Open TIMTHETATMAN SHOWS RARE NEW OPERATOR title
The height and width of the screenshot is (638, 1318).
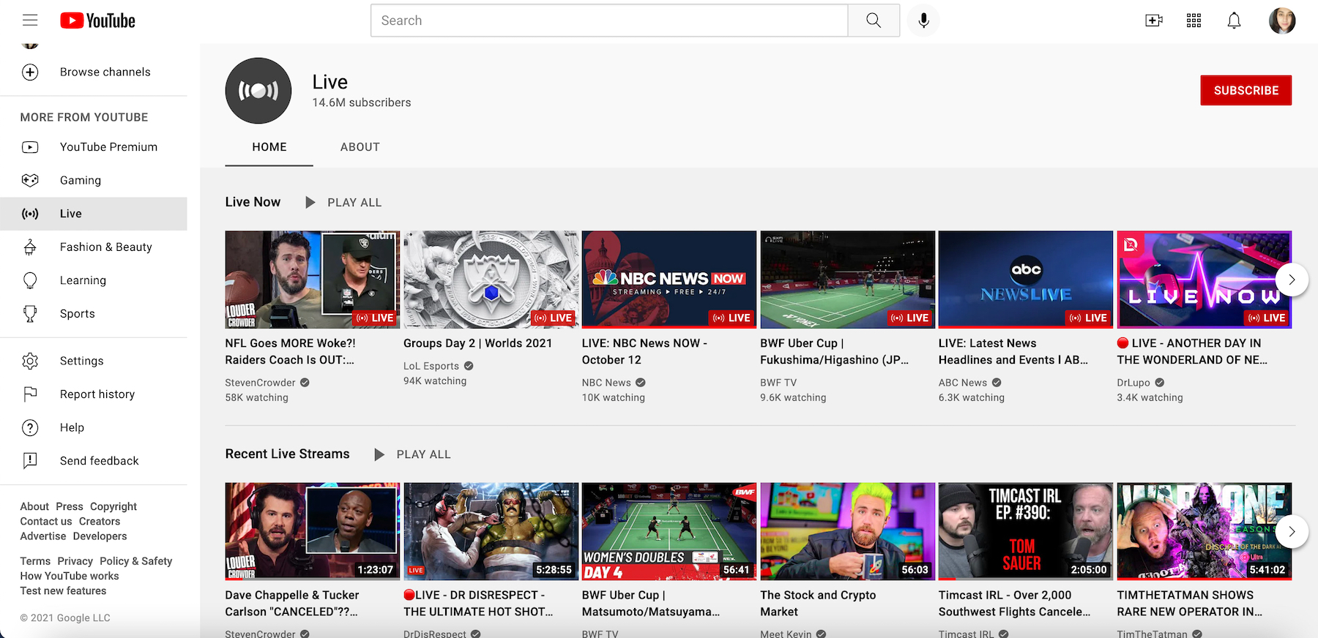[x=1190, y=604]
